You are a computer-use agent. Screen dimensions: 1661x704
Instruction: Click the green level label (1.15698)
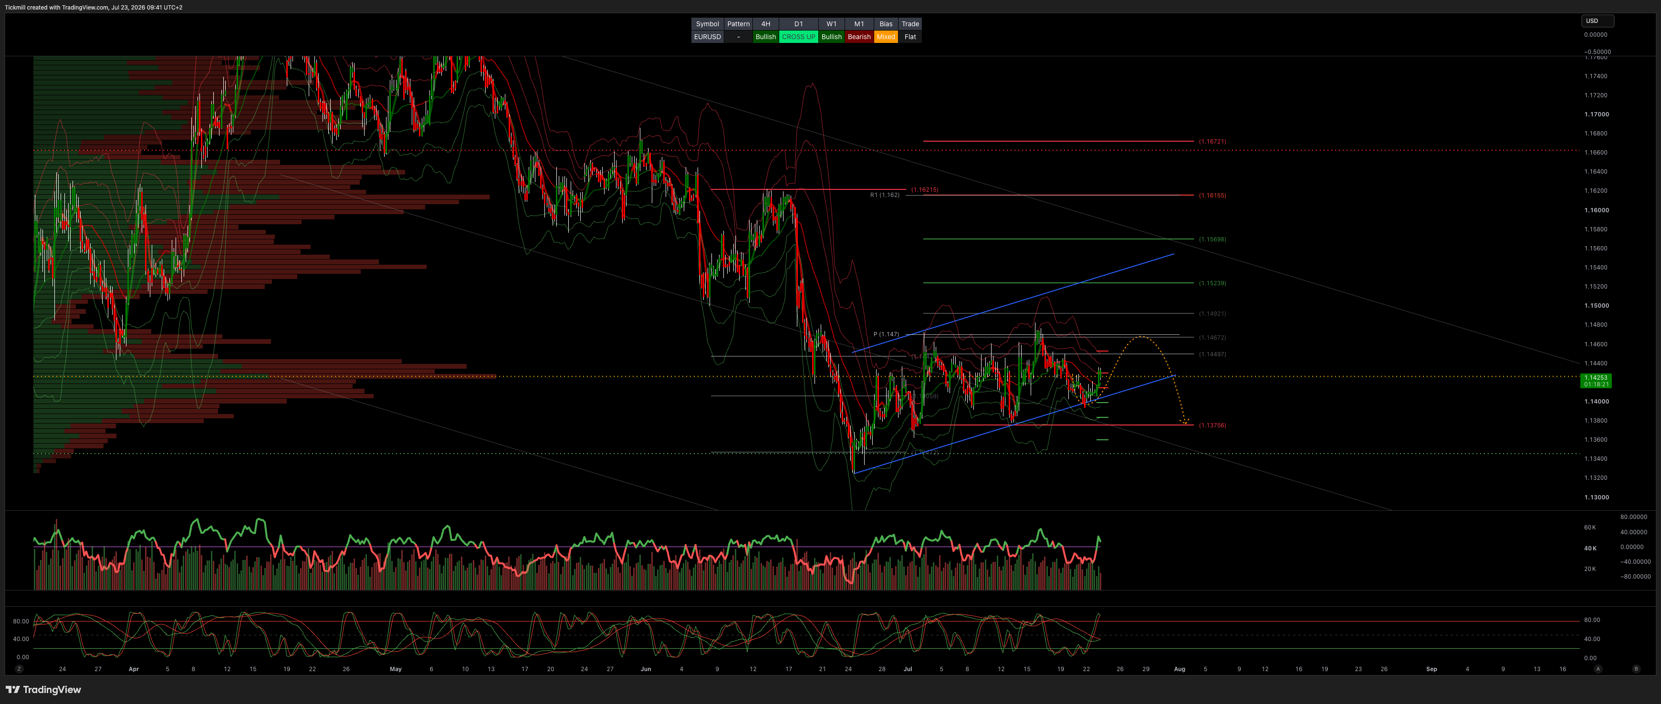click(1212, 239)
